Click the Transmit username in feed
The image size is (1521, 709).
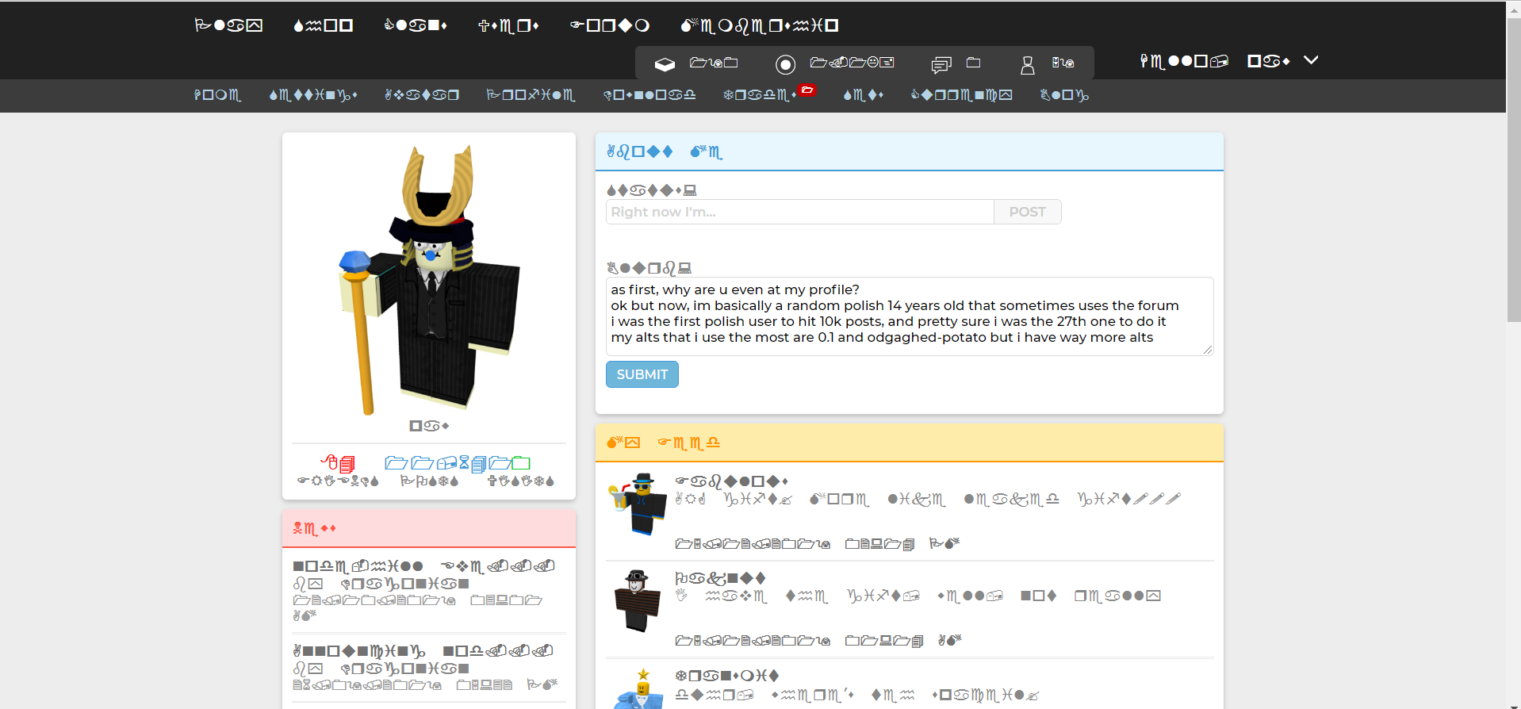tap(727, 676)
